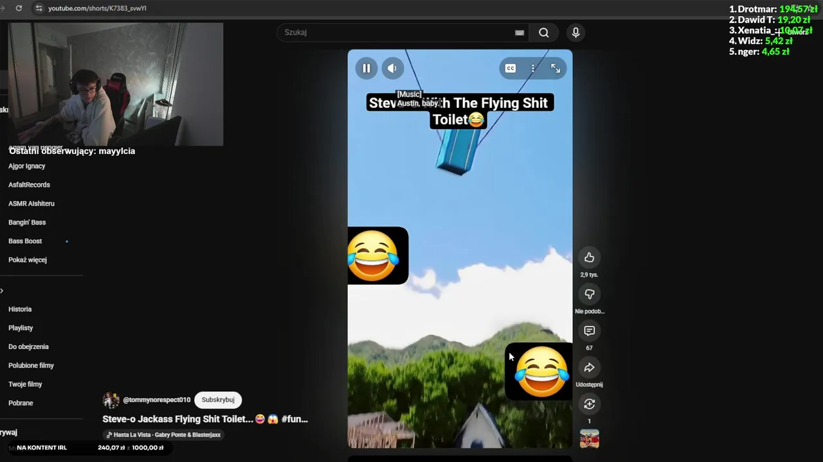Click the channel avatar next to @tommynorespect010

pos(111,400)
